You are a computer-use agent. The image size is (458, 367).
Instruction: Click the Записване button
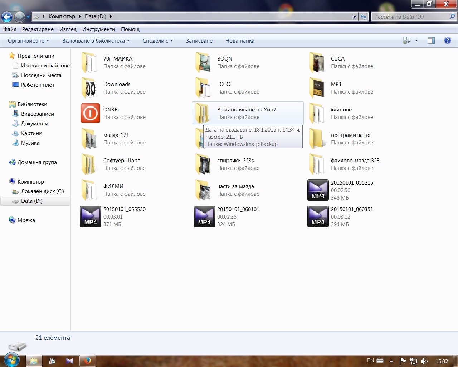coord(199,41)
